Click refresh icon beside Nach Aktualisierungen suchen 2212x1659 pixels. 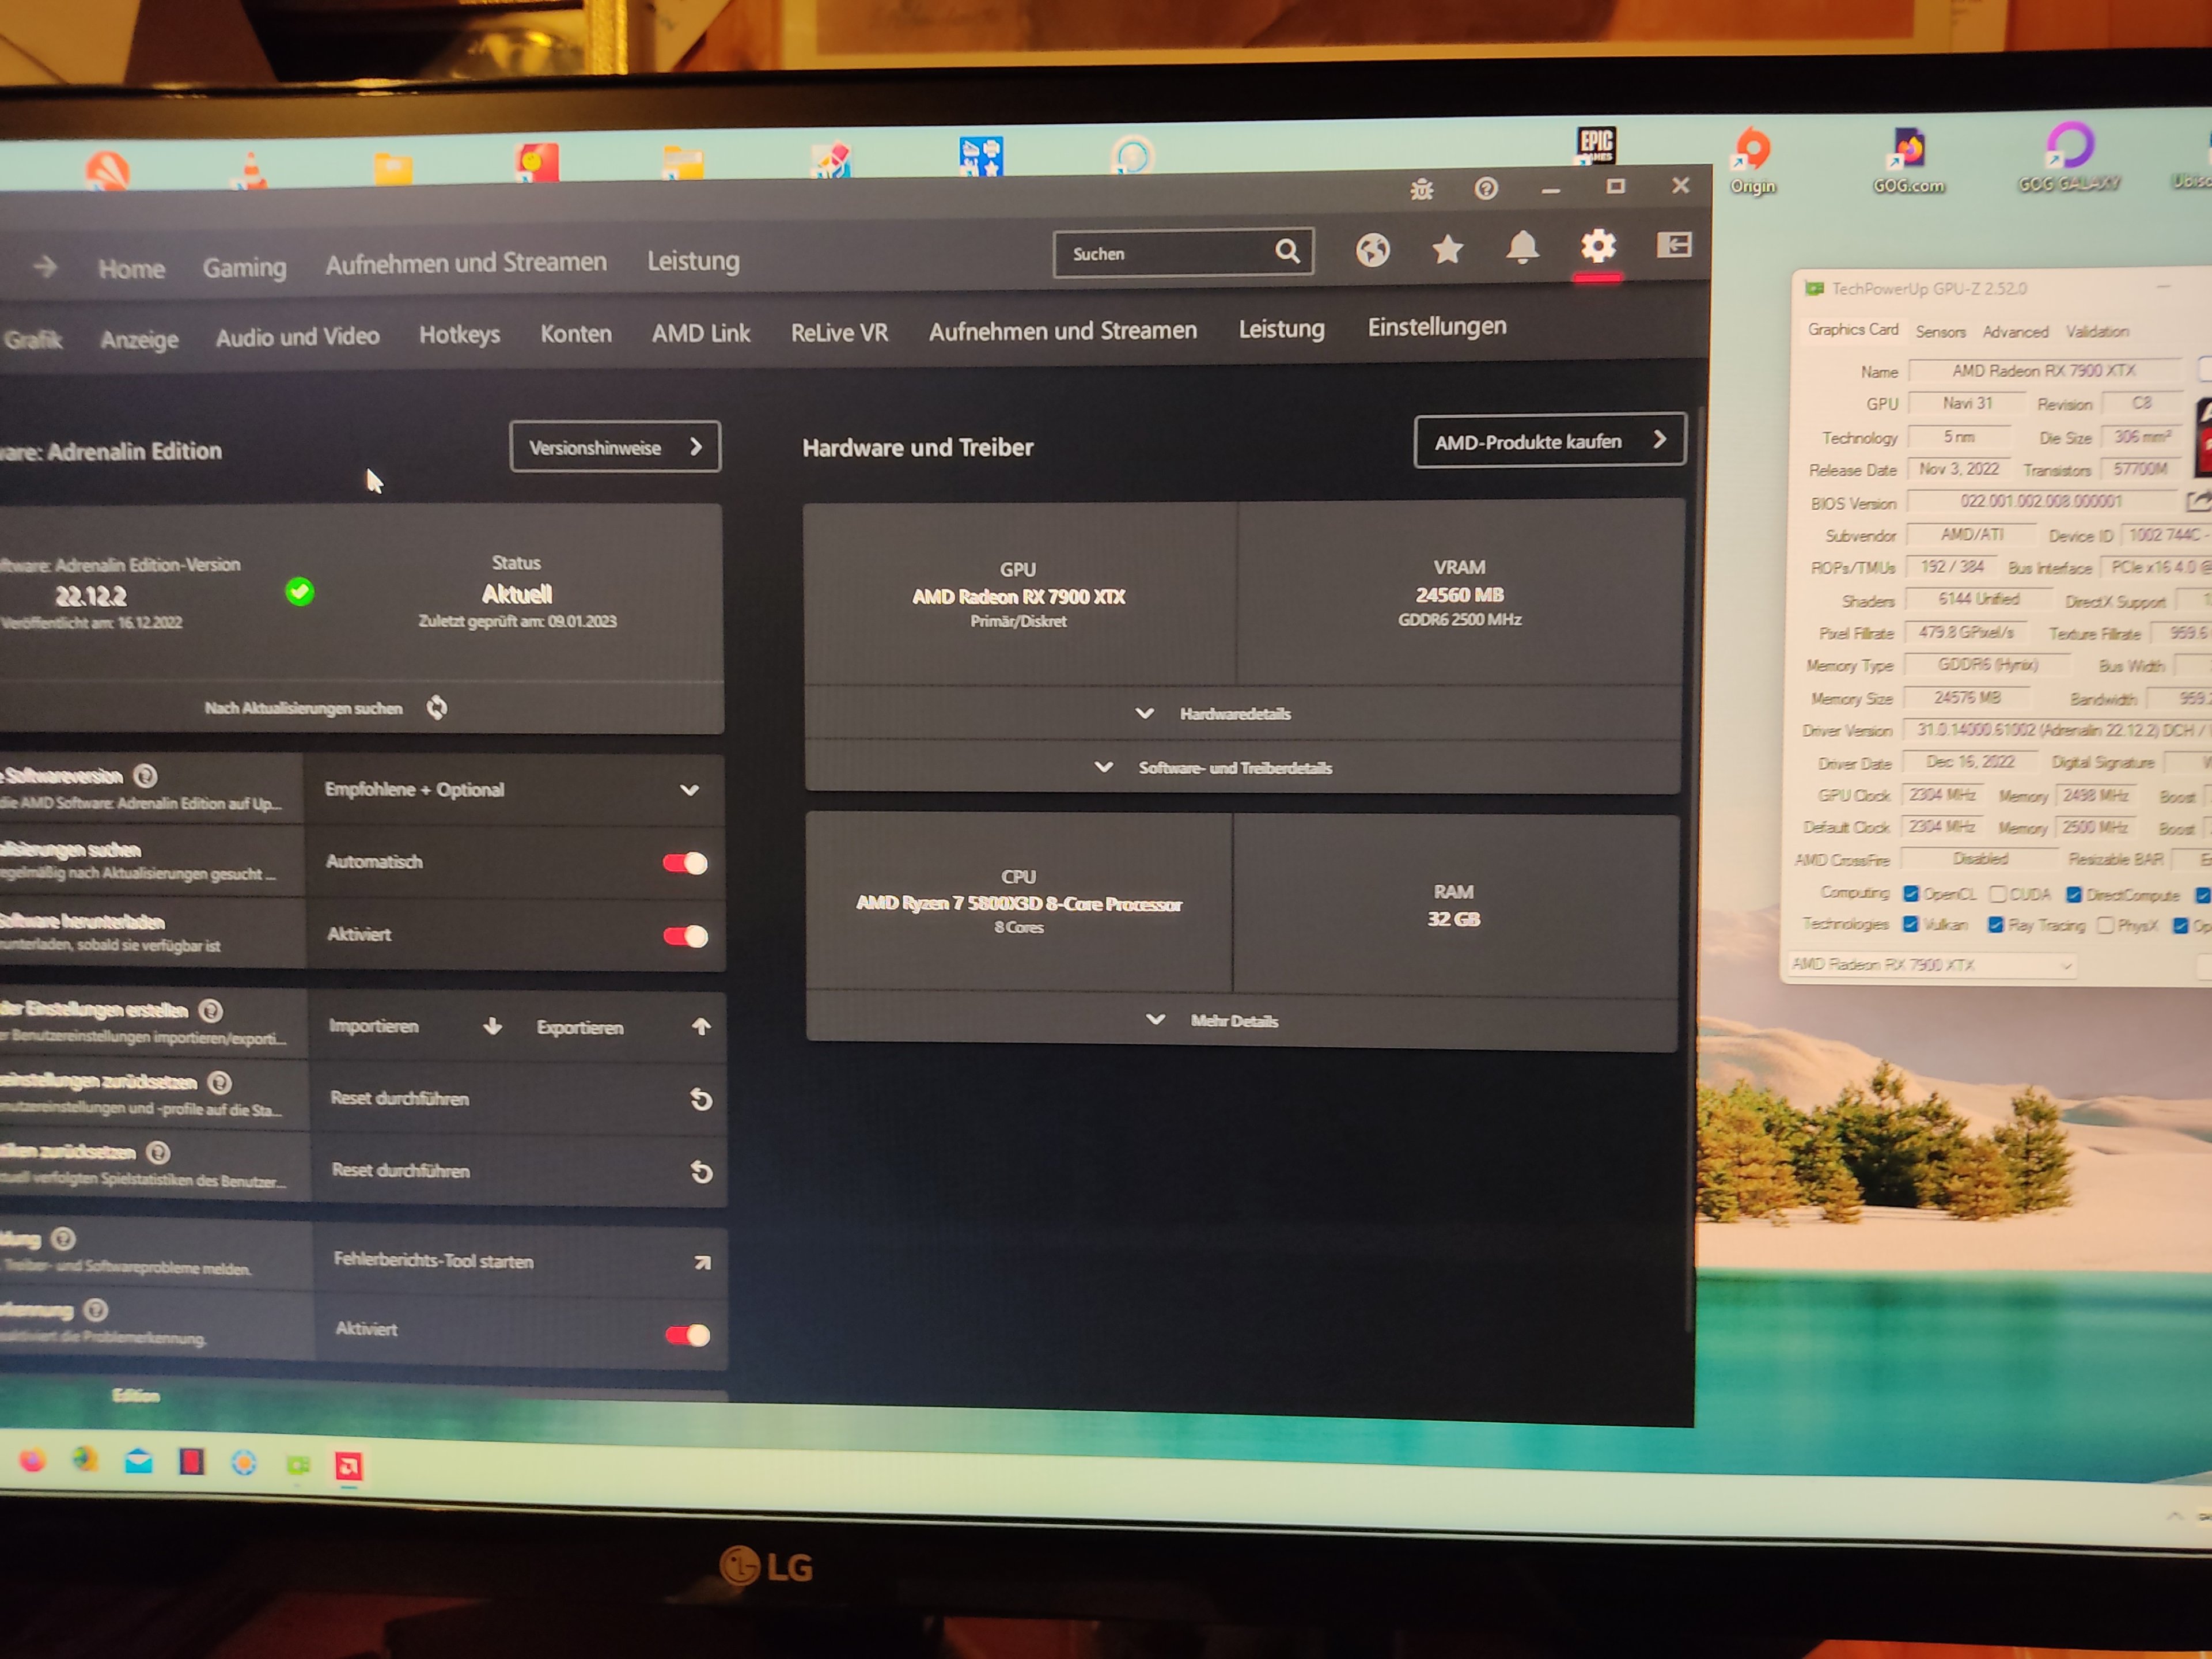pos(437,708)
